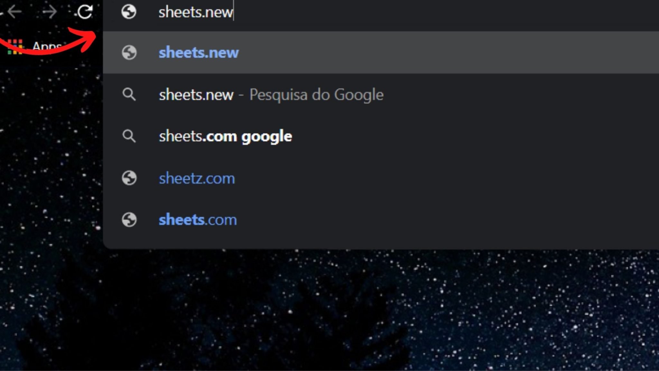This screenshot has height=371, width=659.
Task: Open the sheetz.com link suggestion
Action: 197,178
